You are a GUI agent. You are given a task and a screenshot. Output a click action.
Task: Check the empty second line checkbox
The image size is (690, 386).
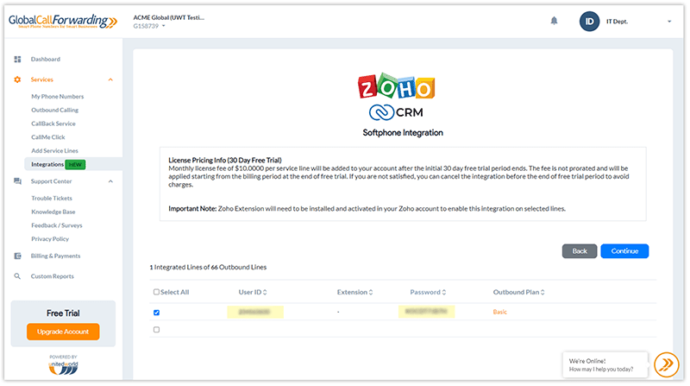coord(156,330)
